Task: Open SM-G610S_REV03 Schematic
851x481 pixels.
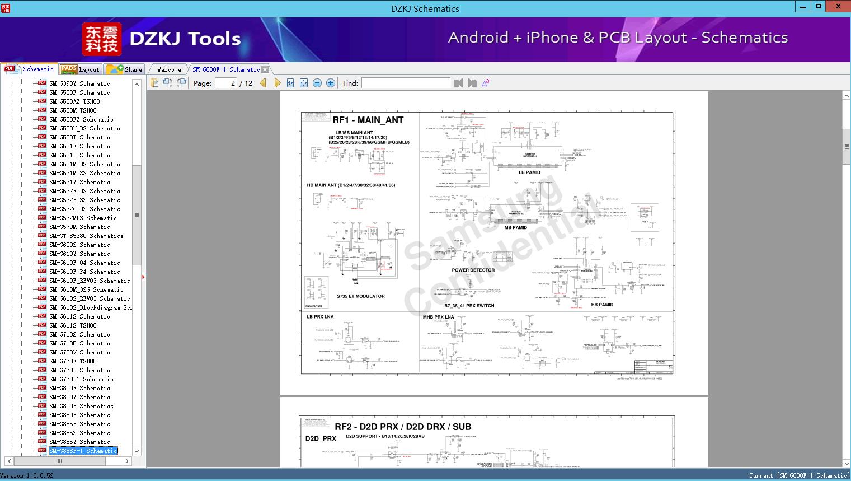Action: click(x=90, y=298)
